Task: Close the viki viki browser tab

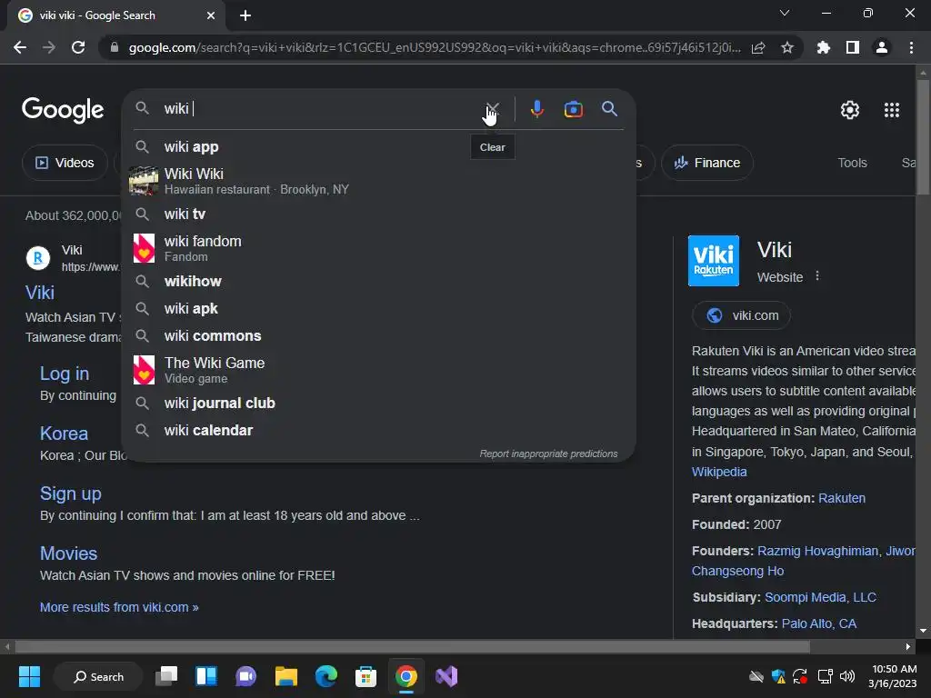Action: point(211,15)
